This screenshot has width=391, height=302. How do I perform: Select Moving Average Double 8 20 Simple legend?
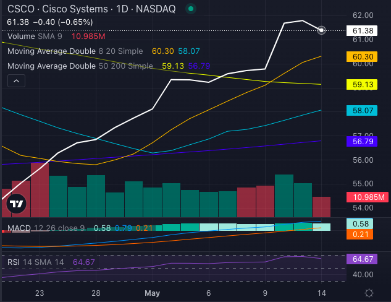pos(75,51)
